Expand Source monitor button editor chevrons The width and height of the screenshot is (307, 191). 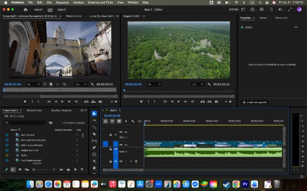pyautogui.click(x=111, y=102)
